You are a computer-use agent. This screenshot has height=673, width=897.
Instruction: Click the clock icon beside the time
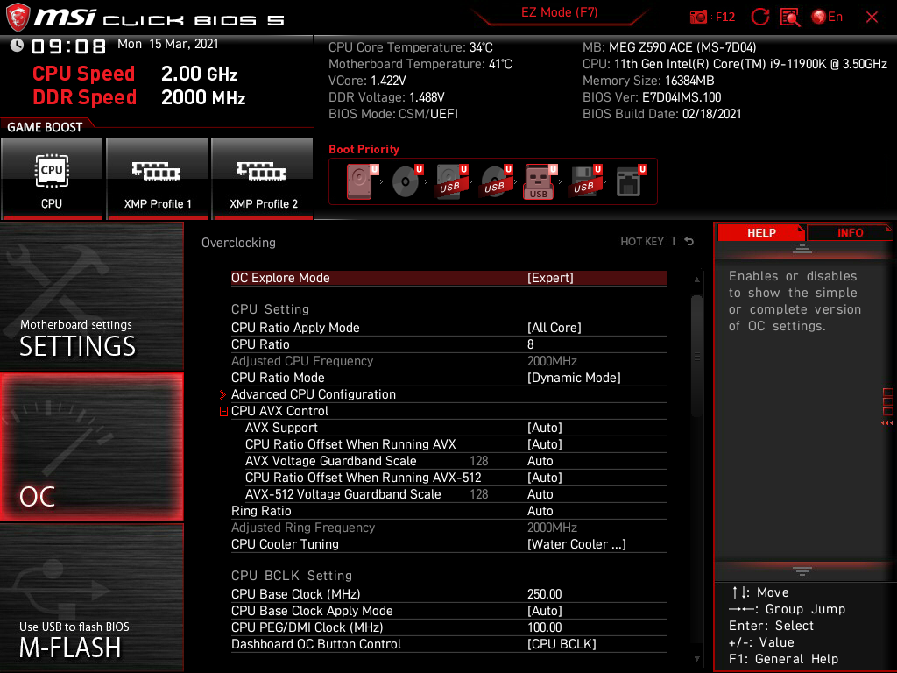point(18,46)
